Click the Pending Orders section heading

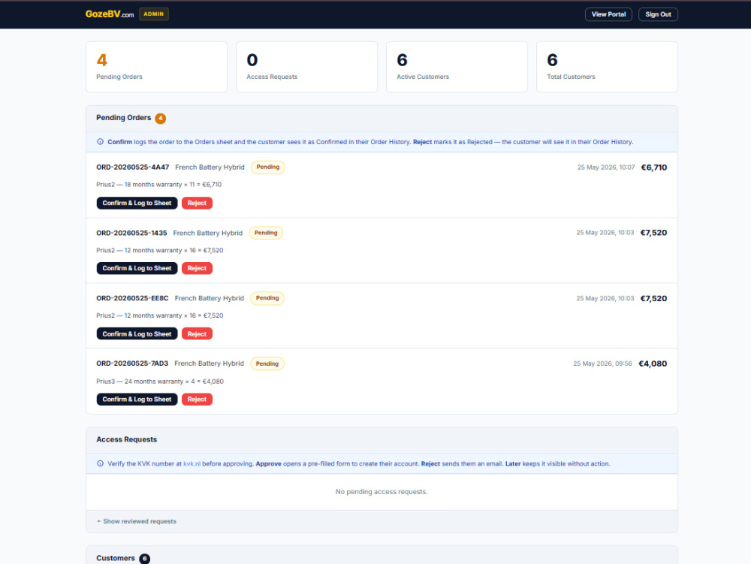point(124,118)
